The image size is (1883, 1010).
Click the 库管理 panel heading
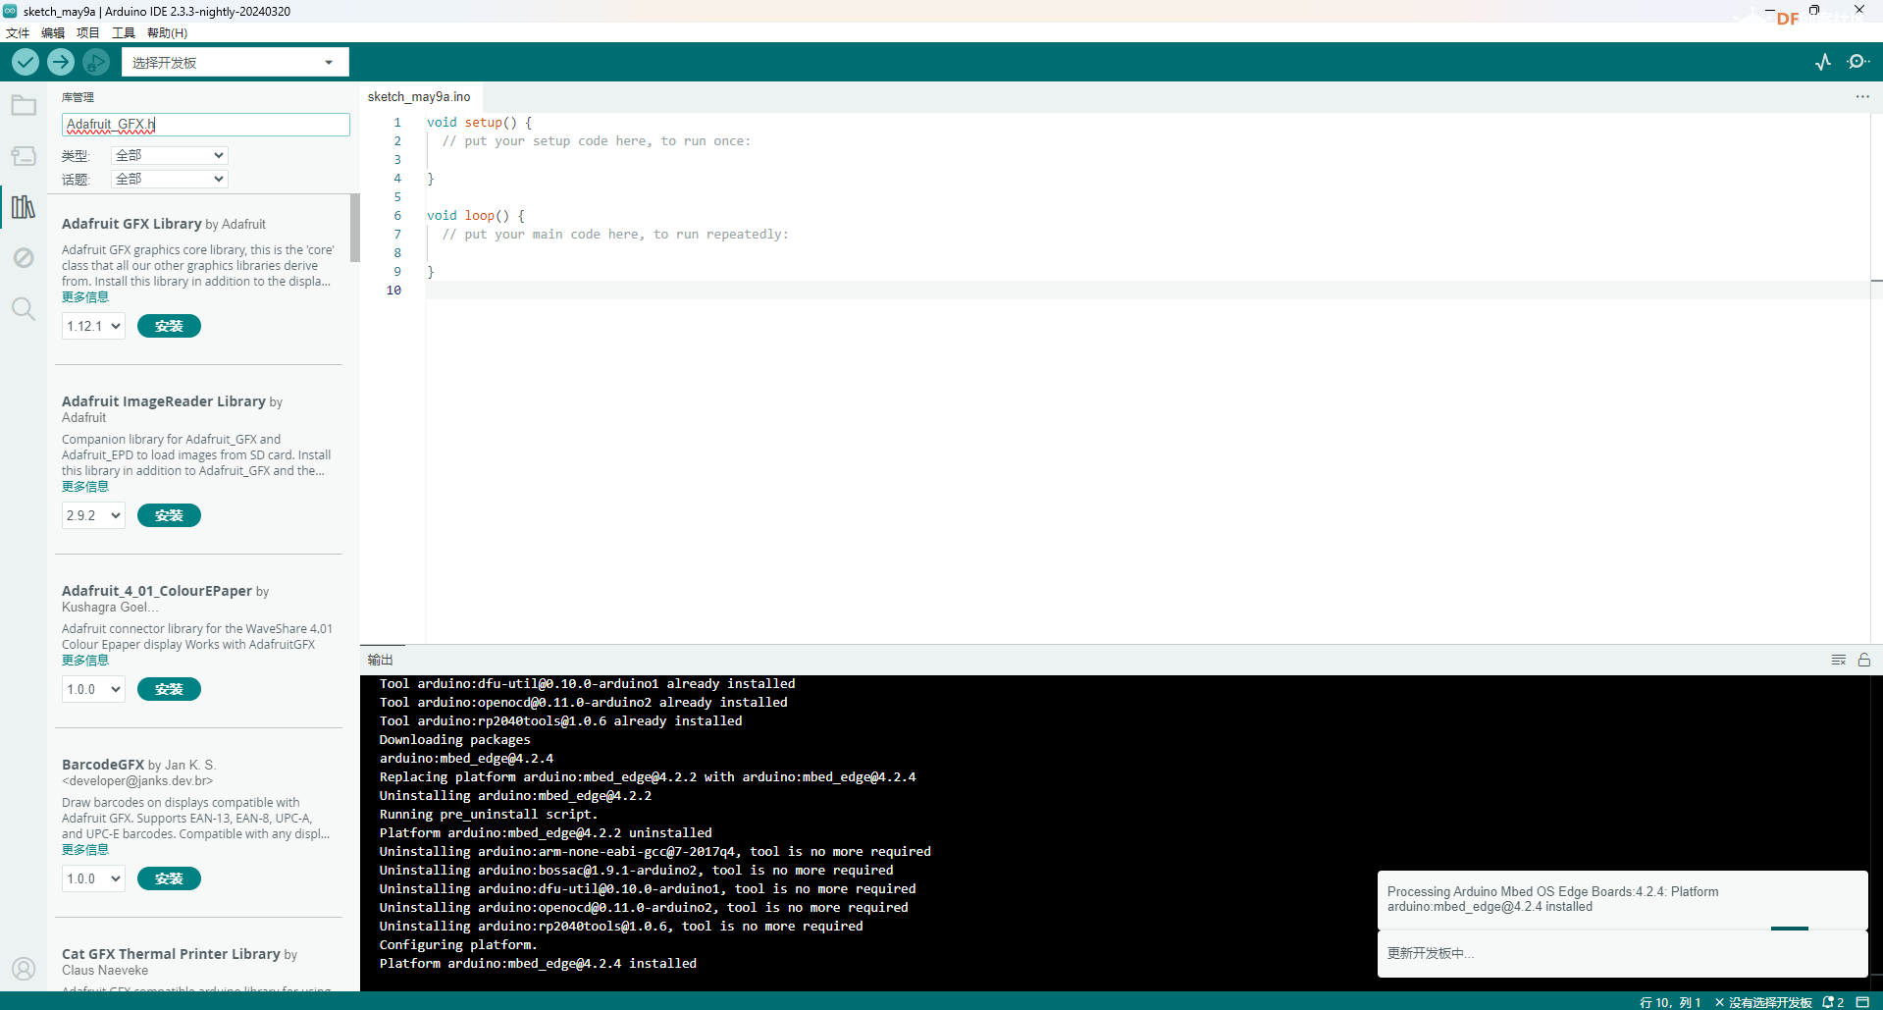(78, 97)
